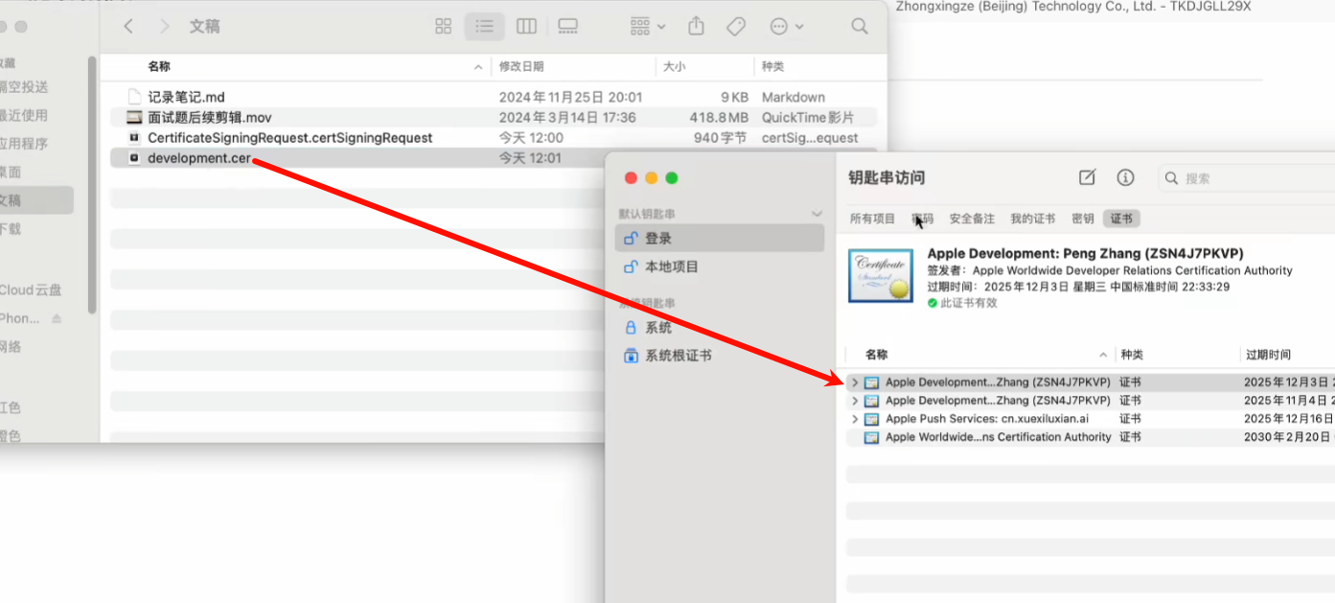1335x603 pixels.
Task: Click the Keychain Access 搜索 field
Action: coord(1246,177)
